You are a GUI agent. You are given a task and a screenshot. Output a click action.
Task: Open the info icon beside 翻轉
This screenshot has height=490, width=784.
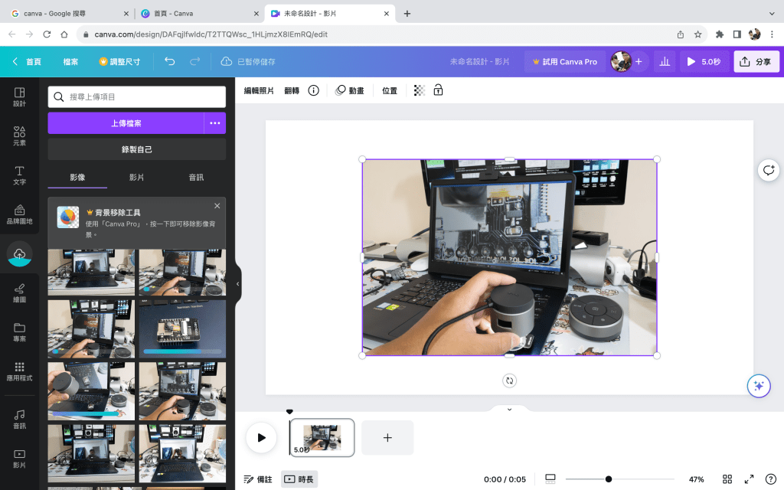click(x=313, y=90)
